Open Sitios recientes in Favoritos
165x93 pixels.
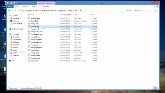(x=18, y=24)
